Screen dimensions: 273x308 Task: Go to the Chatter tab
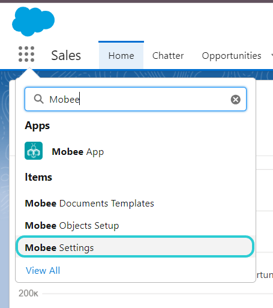click(x=168, y=56)
